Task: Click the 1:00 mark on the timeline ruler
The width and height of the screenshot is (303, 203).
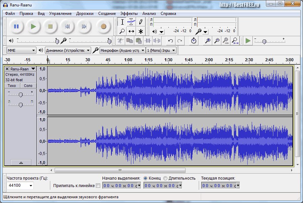Action: point(128,60)
